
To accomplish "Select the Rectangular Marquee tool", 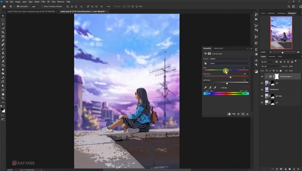I will point(3,20).
